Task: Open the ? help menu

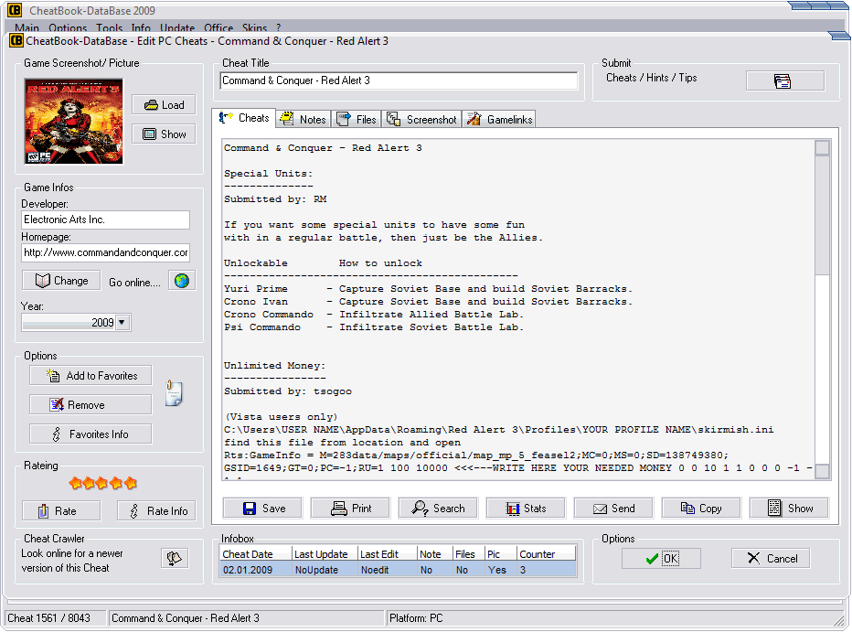Action: tap(278, 27)
